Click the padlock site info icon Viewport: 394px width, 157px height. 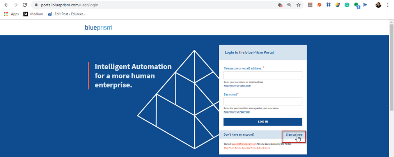36,5
